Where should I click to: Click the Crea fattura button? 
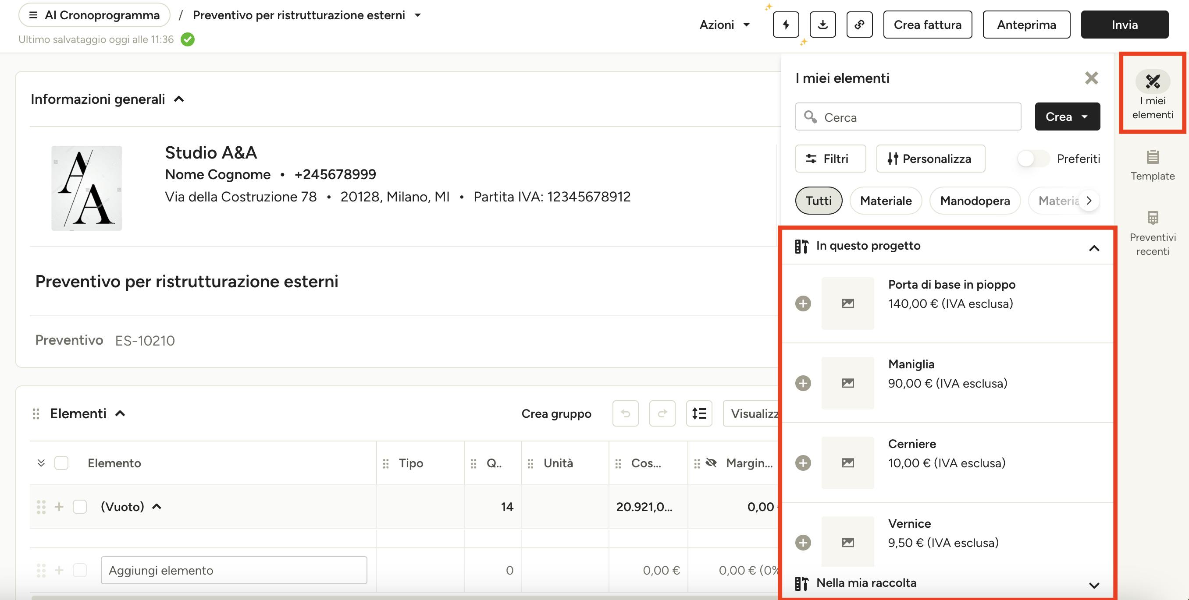tap(927, 25)
